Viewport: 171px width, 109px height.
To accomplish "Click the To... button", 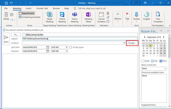I will click(16, 35).
